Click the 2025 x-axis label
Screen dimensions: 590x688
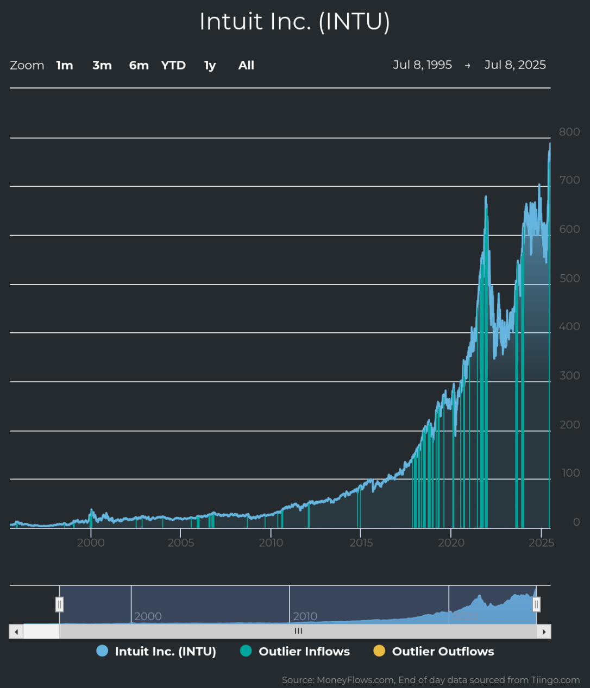(541, 542)
